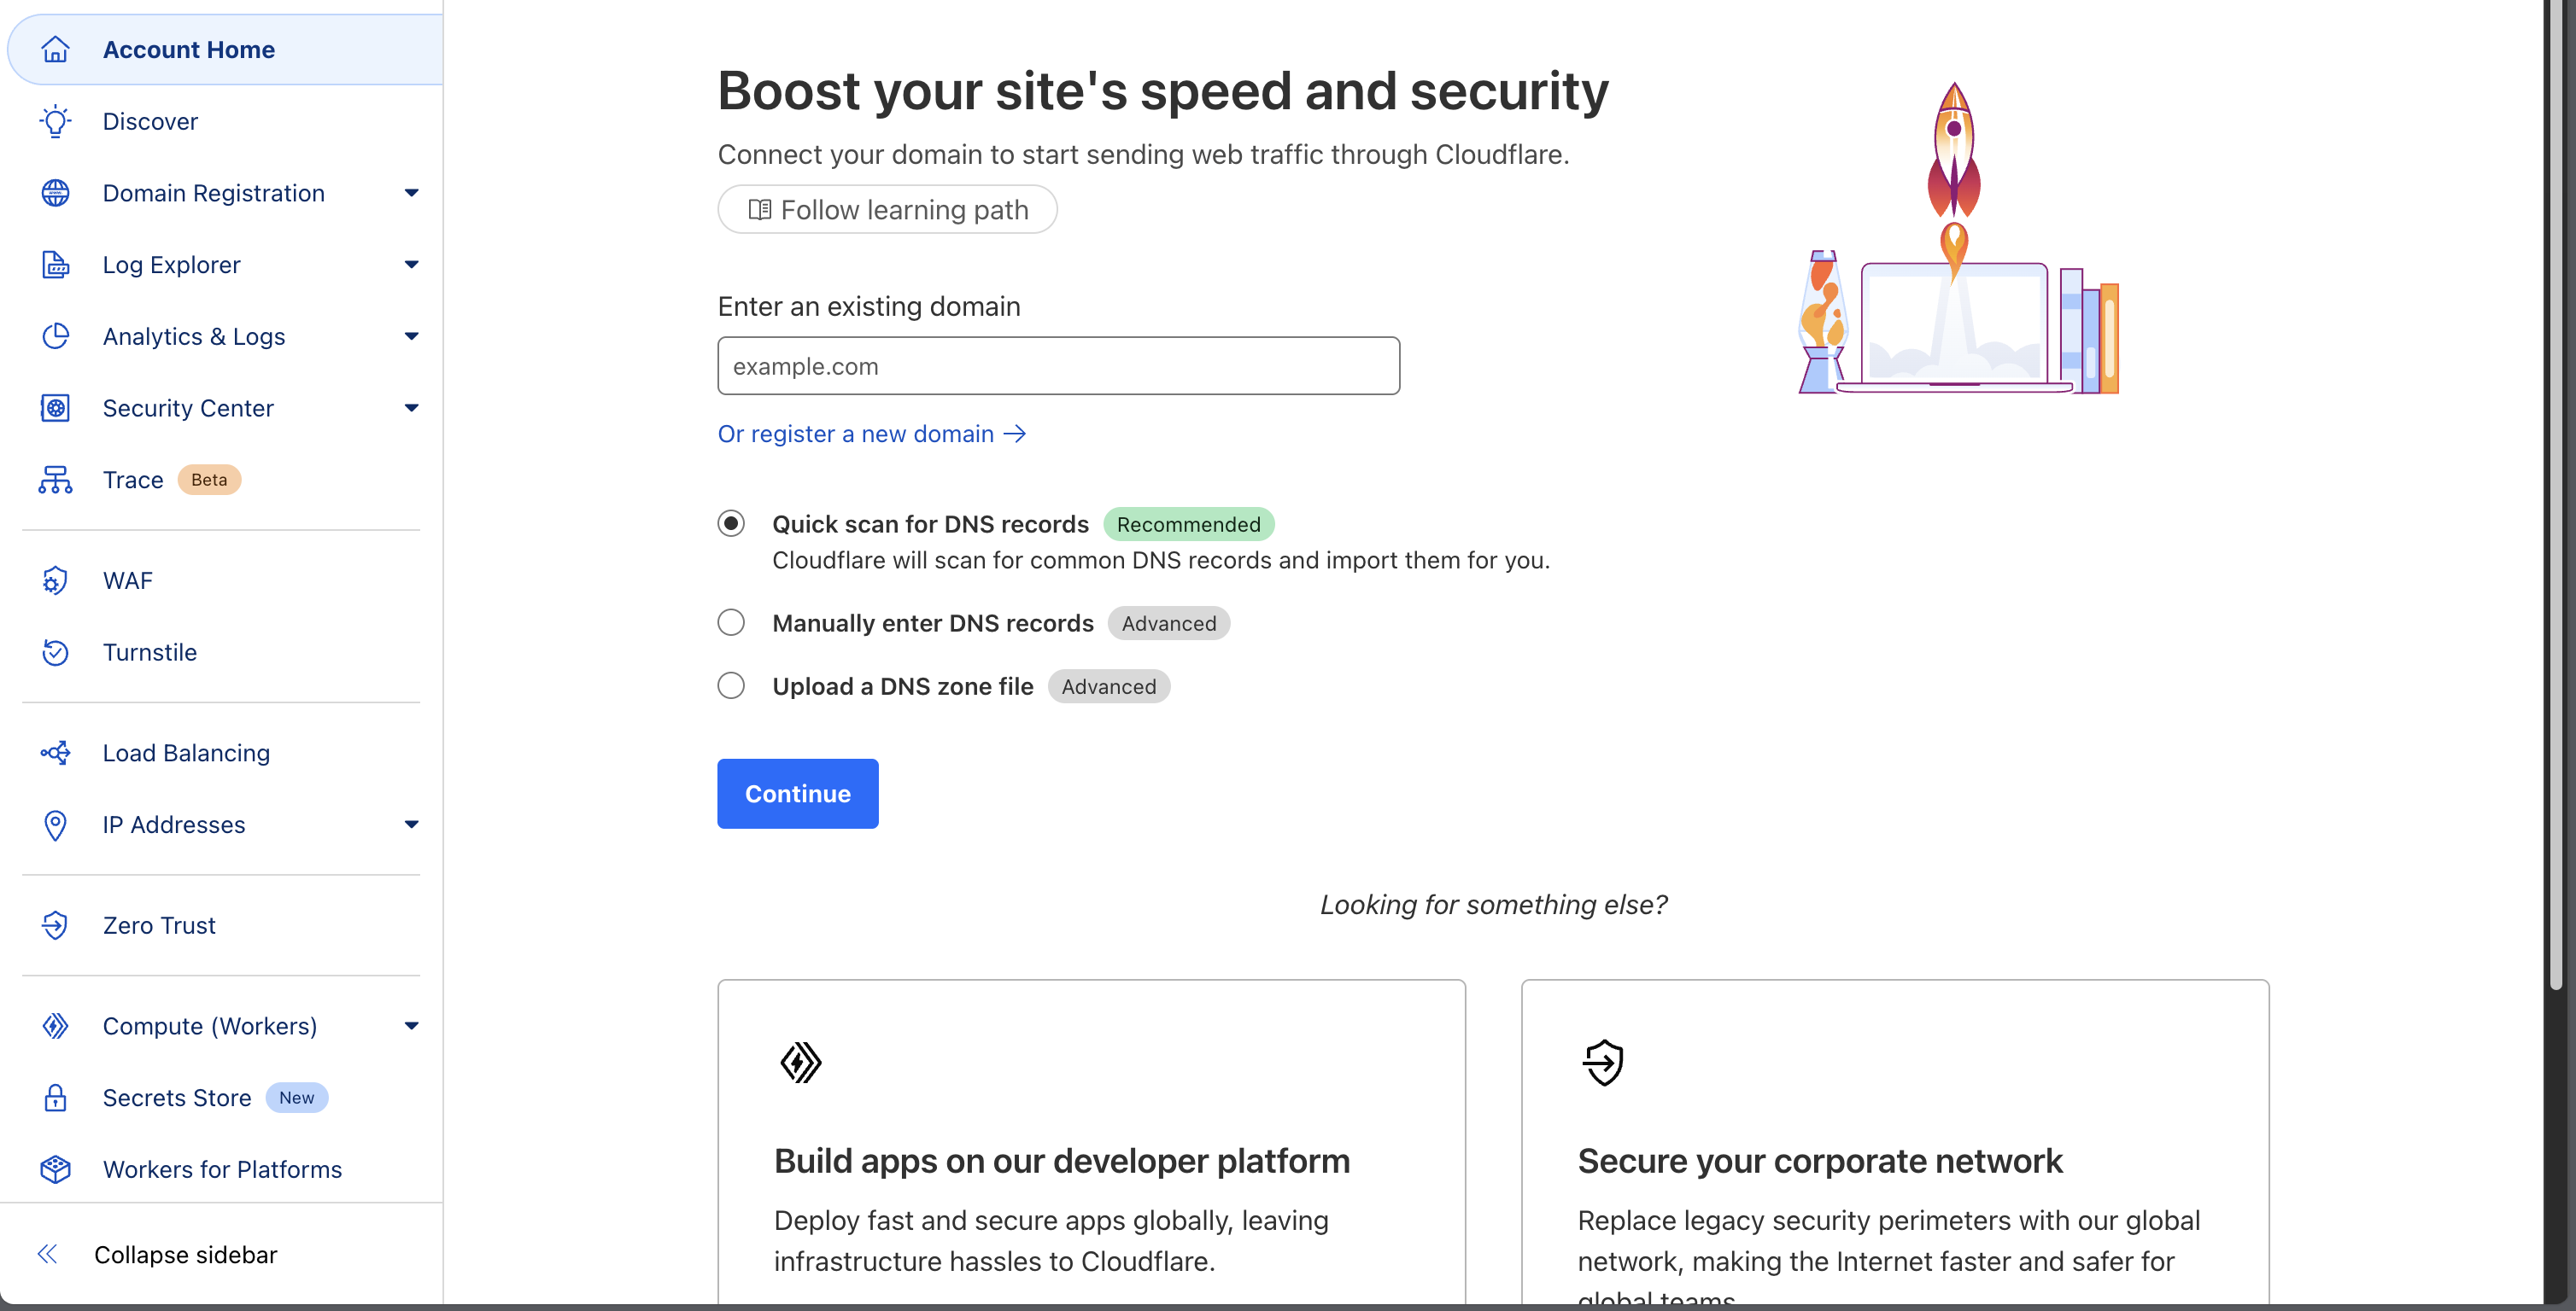Click the Workers for Platforms cube icon
2576x1311 pixels.
pos(55,1169)
